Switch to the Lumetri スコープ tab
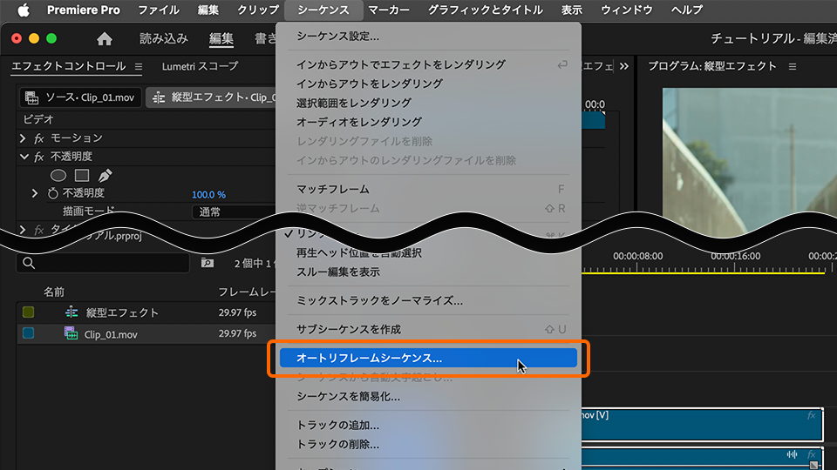The height and width of the screenshot is (470, 837). [x=200, y=66]
